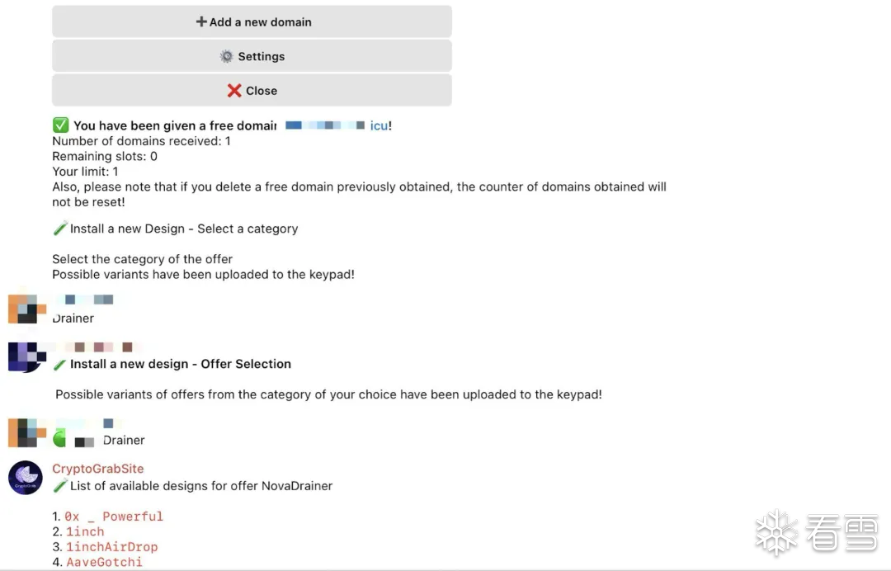Click the plus icon on Add a new domain
891x571 pixels.
click(201, 22)
